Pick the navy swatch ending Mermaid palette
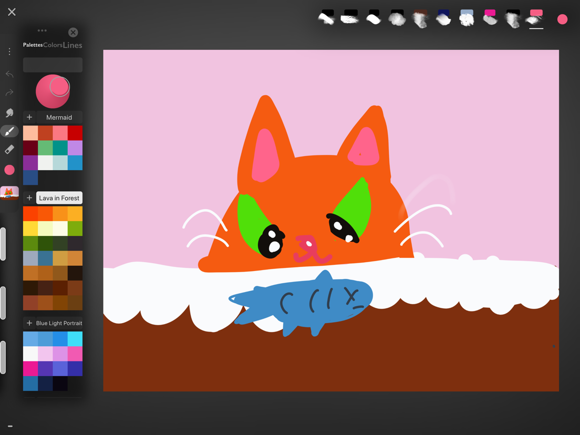Screen dimensions: 580x435 30,178
